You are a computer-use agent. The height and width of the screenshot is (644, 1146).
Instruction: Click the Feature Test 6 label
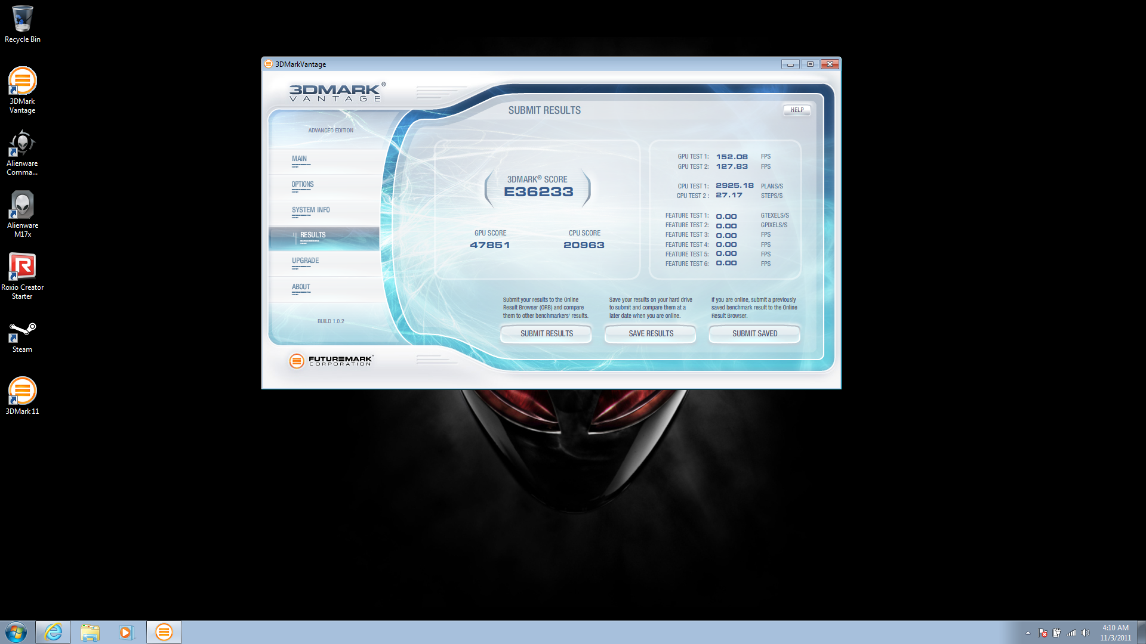pyautogui.click(x=687, y=264)
